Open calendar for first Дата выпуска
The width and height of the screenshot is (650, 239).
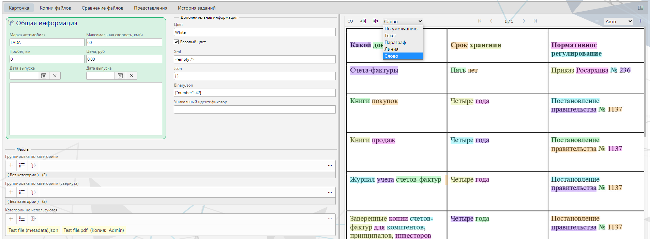44,76
